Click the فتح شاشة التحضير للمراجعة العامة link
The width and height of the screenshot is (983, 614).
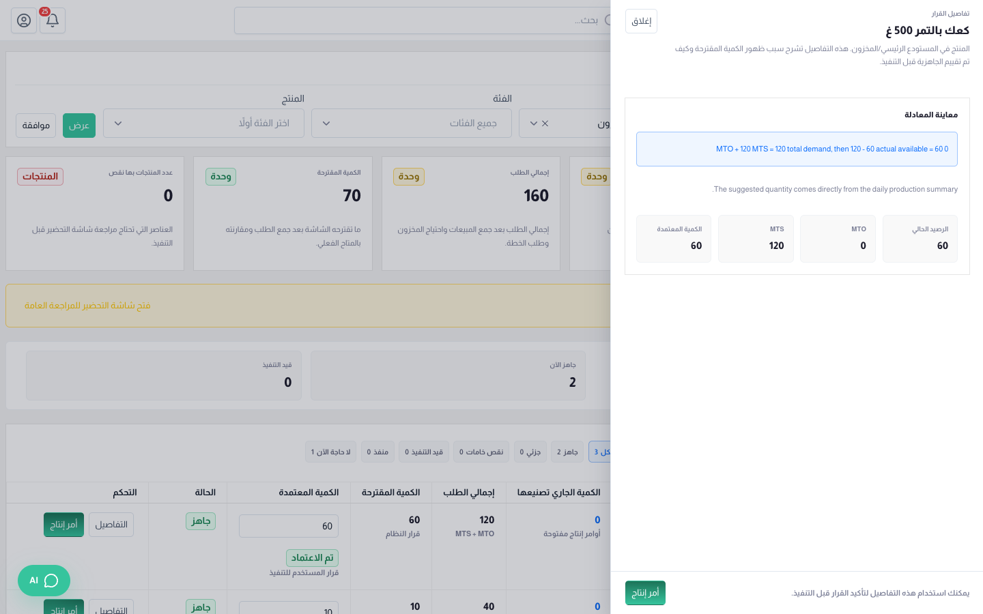click(x=87, y=306)
